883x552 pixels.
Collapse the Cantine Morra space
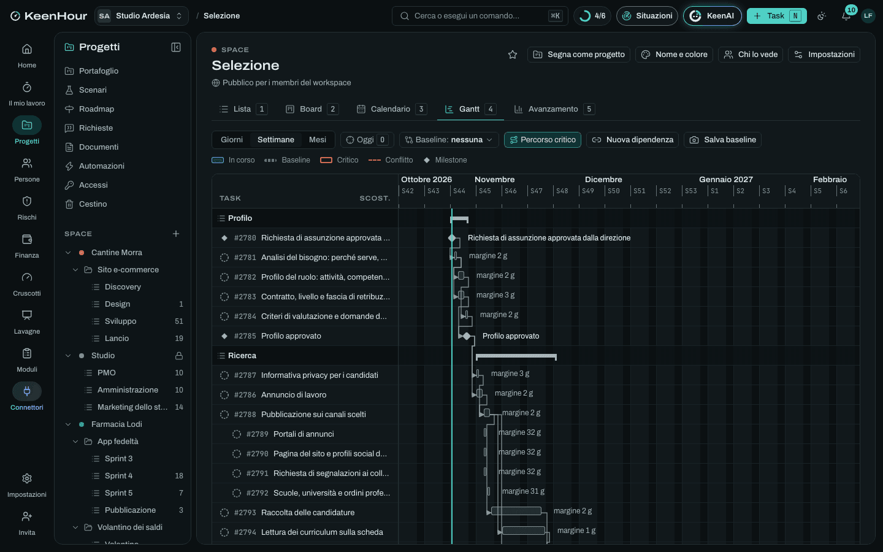68,253
